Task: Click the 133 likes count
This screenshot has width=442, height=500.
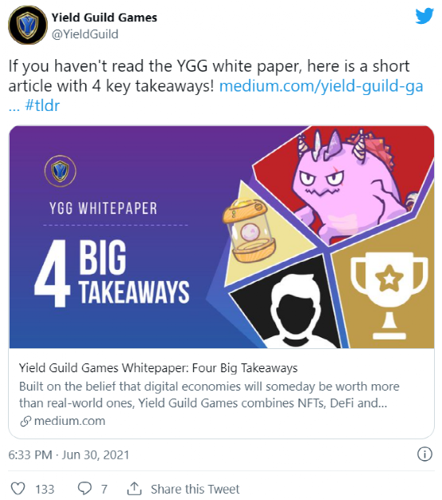Action: [45, 489]
